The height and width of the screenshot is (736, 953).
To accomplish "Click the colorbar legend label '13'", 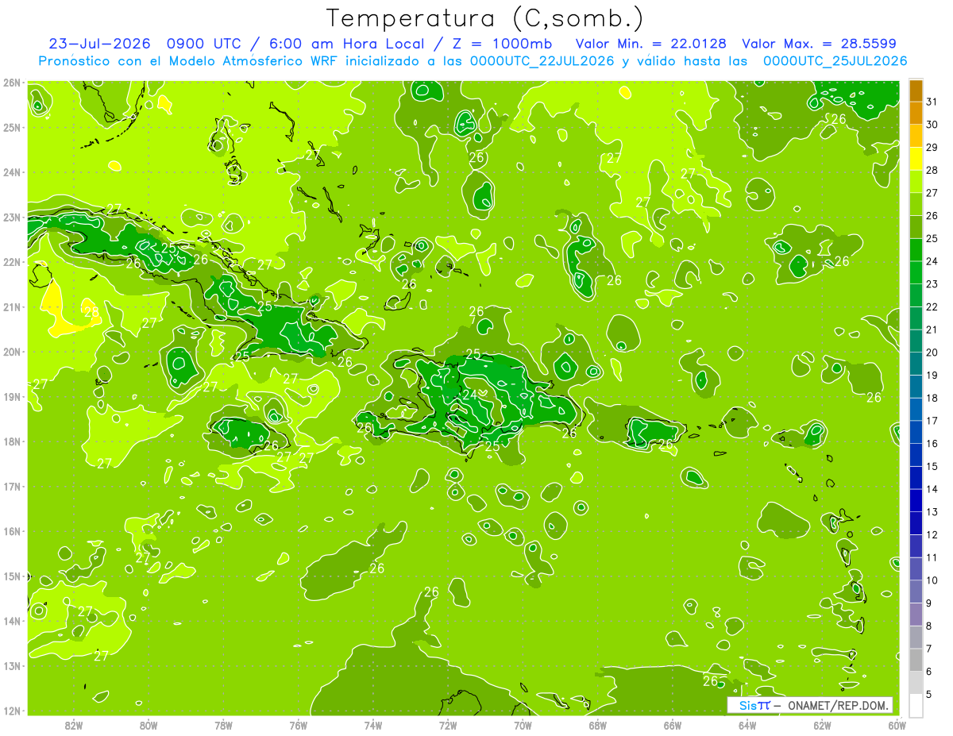I will click(932, 512).
